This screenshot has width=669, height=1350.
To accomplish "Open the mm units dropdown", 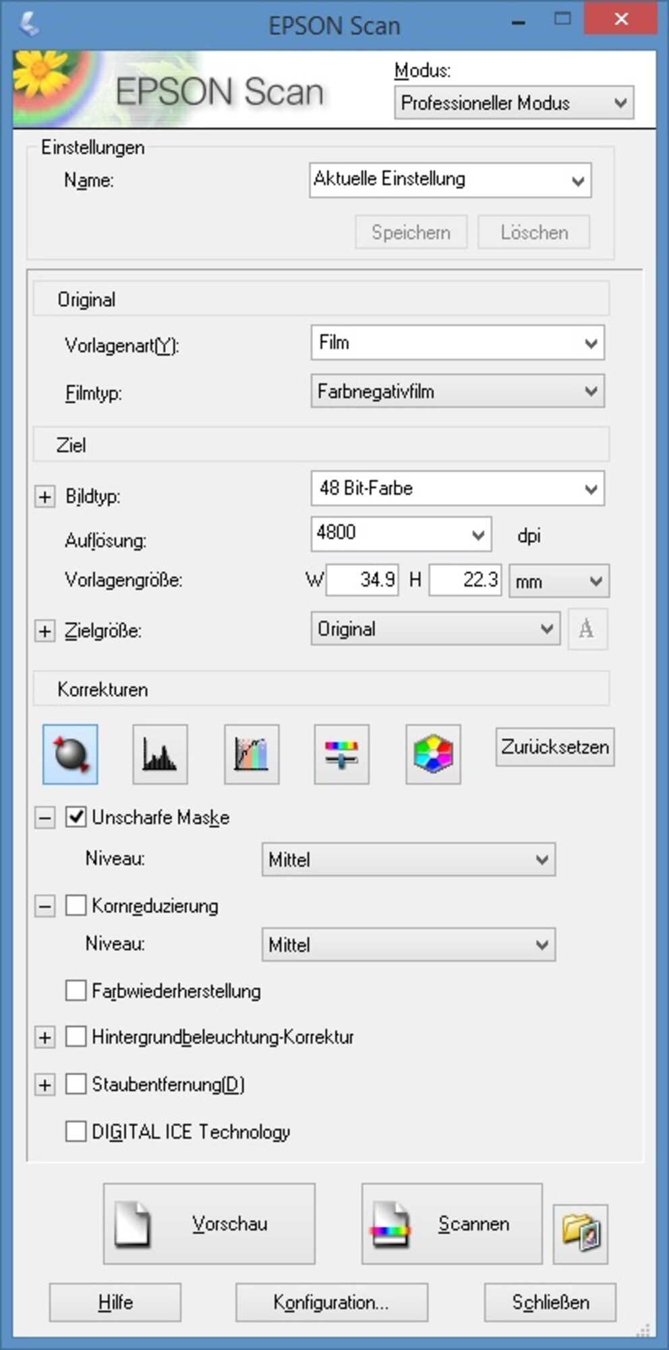I will pos(559,581).
